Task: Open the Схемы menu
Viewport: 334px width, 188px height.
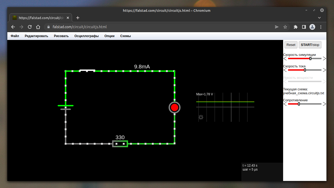Action: pos(126,36)
